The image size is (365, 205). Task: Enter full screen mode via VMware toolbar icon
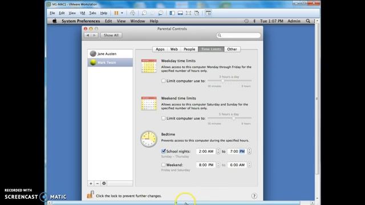188,13
